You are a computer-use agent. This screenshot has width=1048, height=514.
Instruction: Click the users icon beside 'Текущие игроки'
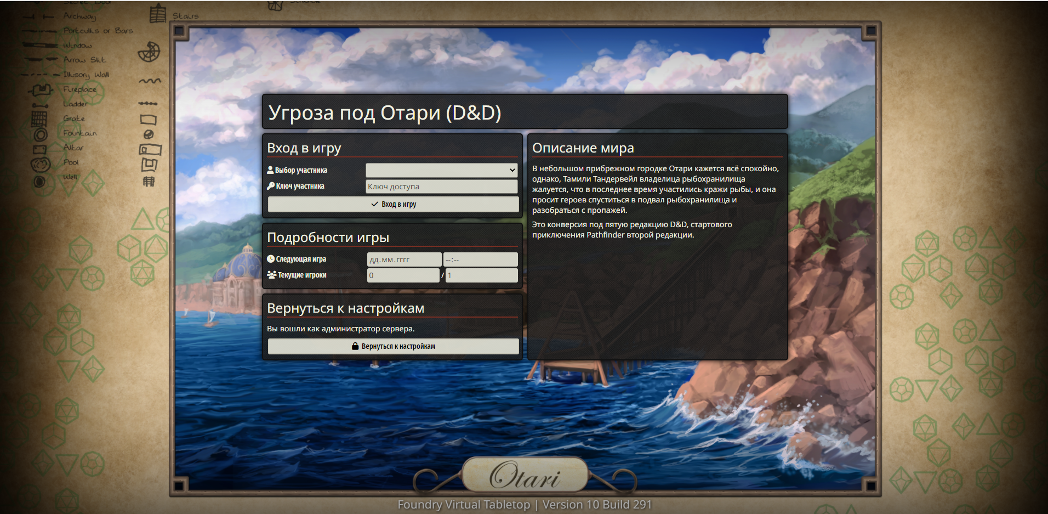pyautogui.click(x=271, y=275)
